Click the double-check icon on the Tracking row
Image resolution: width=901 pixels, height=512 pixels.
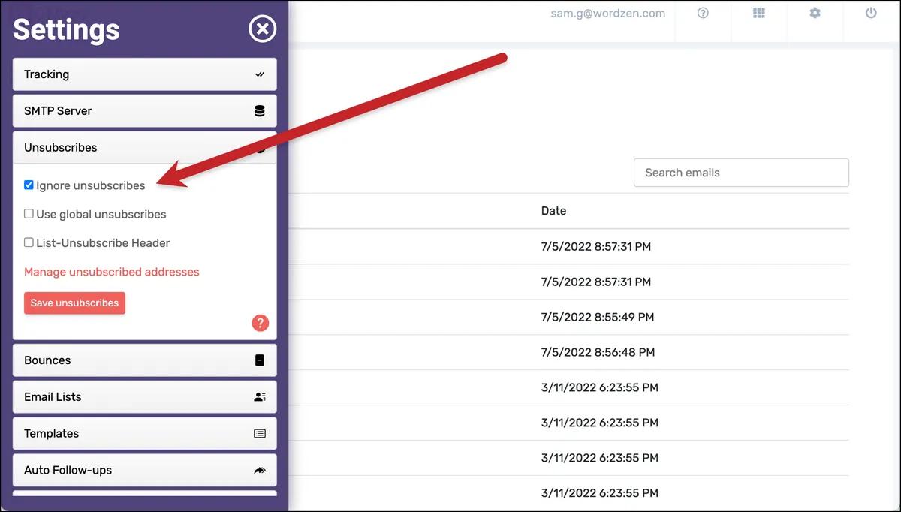pyautogui.click(x=260, y=74)
